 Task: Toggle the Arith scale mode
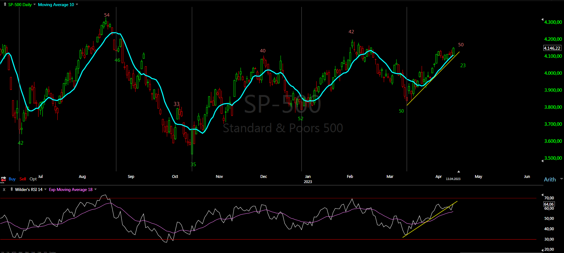[550, 179]
